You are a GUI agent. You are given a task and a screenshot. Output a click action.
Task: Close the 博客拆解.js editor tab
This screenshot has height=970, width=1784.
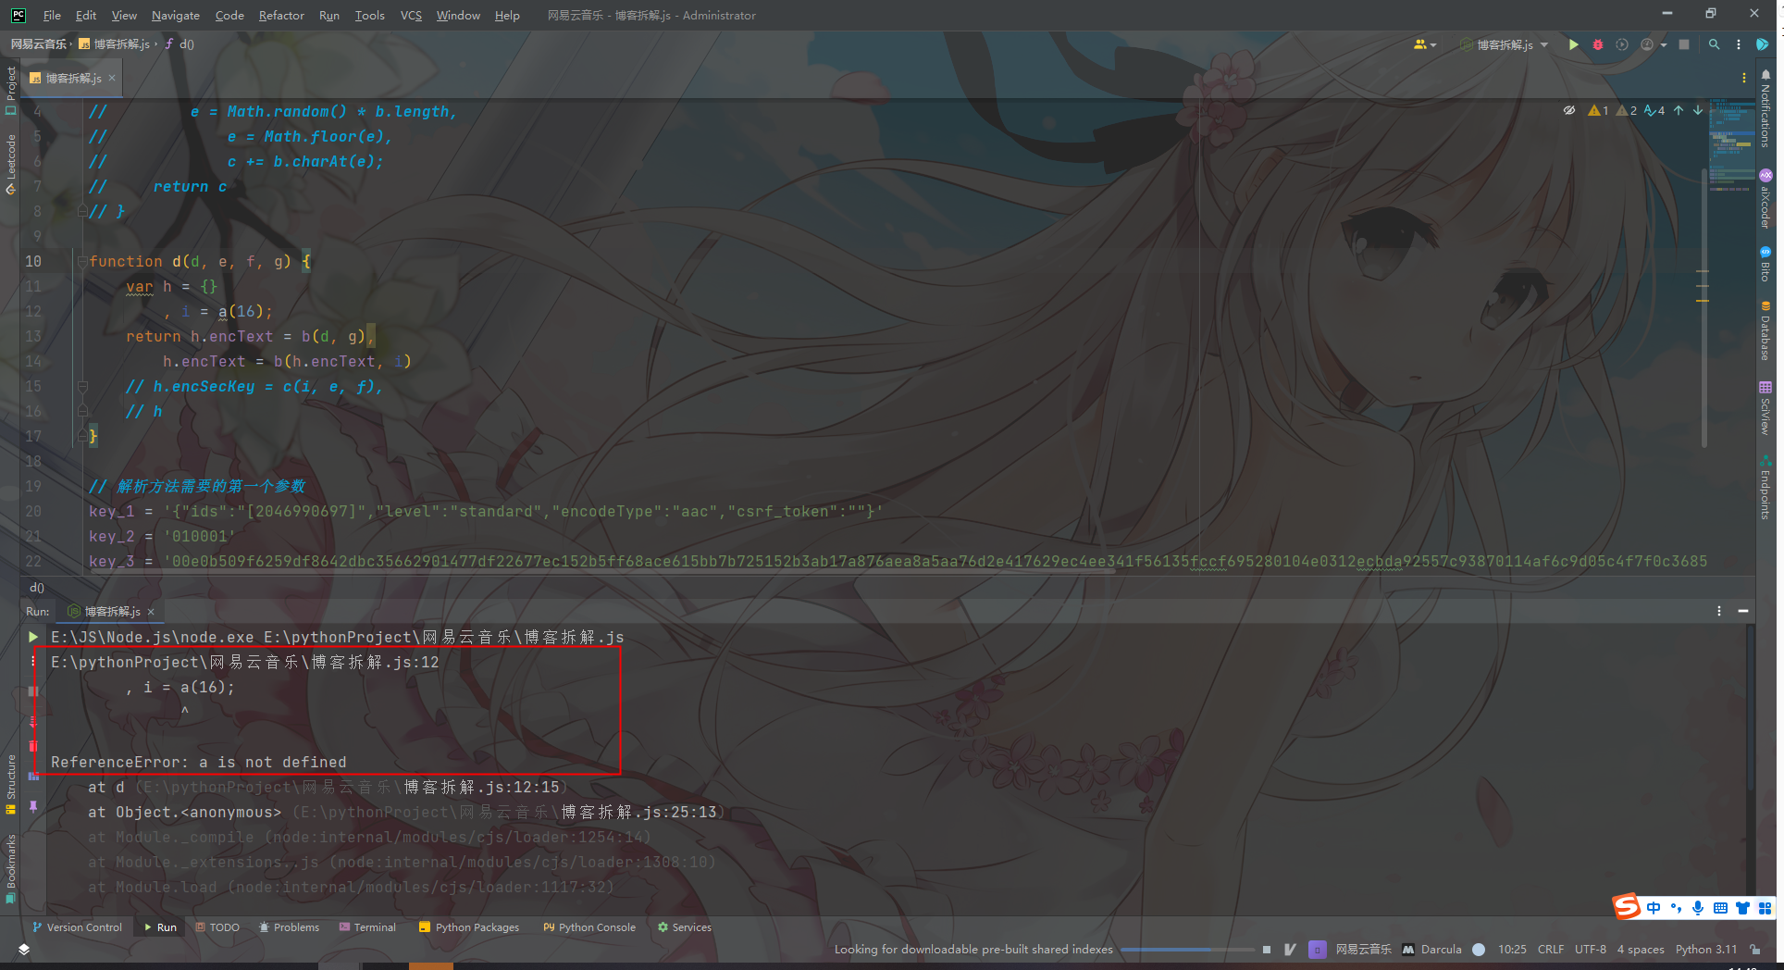112,78
